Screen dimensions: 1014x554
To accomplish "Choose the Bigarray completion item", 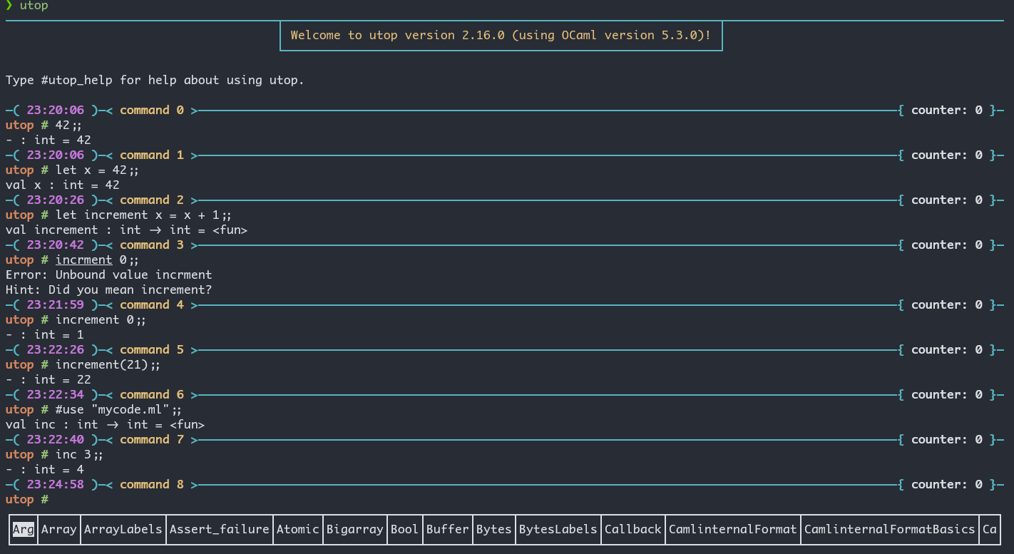I will 354,529.
